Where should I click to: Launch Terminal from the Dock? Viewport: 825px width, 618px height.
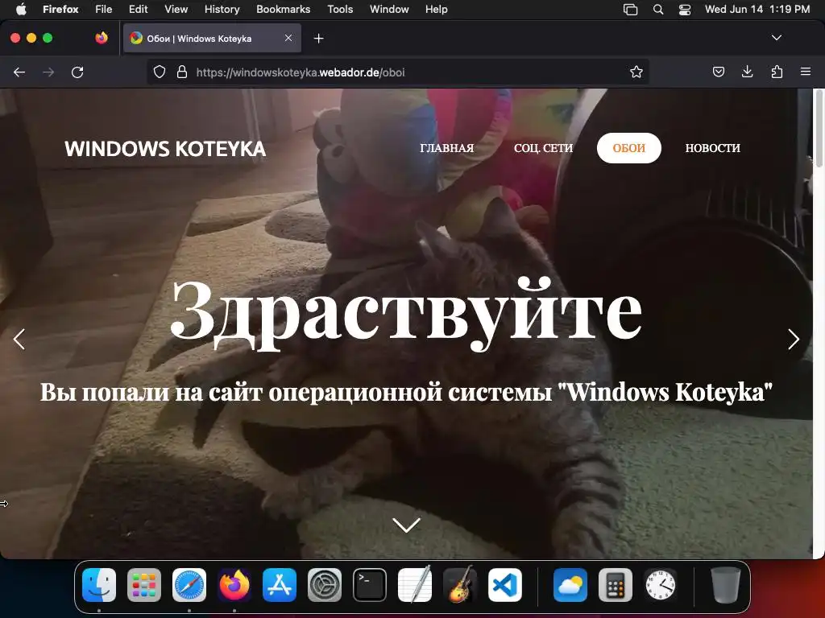(369, 585)
